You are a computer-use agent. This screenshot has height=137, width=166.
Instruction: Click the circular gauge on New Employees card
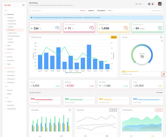click(160, 28)
